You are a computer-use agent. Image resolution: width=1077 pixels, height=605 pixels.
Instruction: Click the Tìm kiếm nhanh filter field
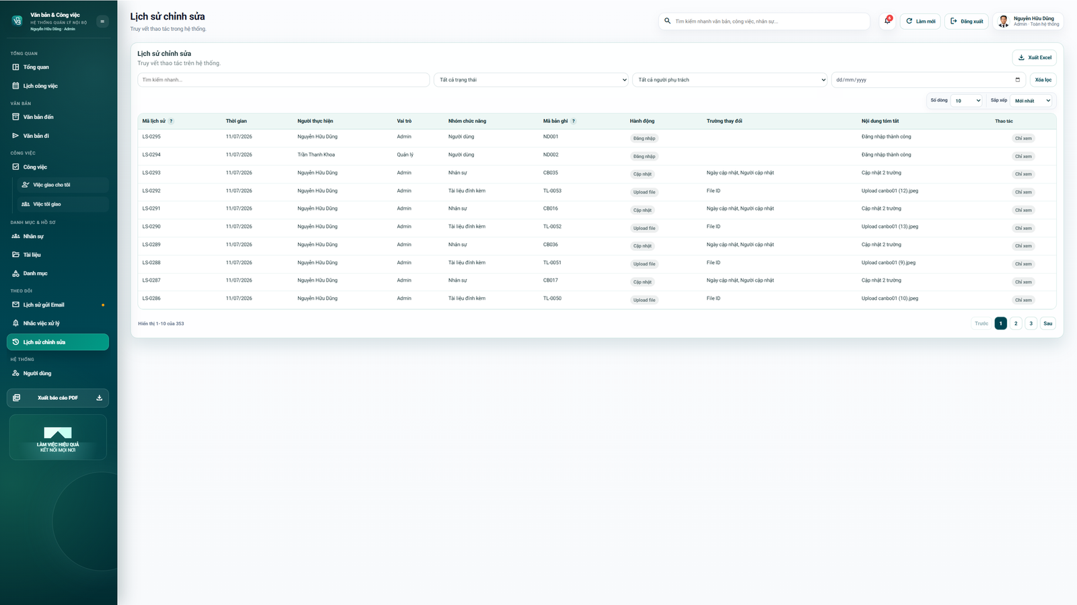click(x=283, y=80)
